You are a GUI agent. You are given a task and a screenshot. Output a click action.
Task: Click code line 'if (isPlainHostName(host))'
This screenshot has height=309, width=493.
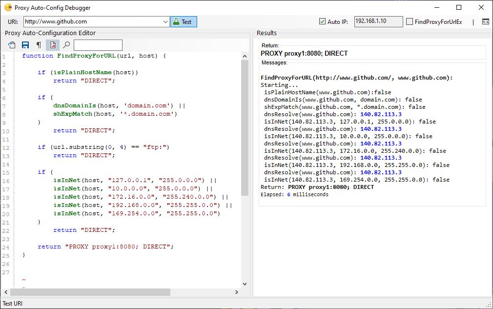coord(88,72)
